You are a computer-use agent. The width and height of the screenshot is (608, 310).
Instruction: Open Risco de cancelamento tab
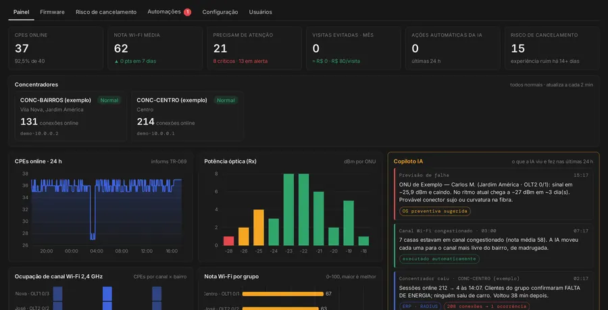pyautogui.click(x=106, y=12)
